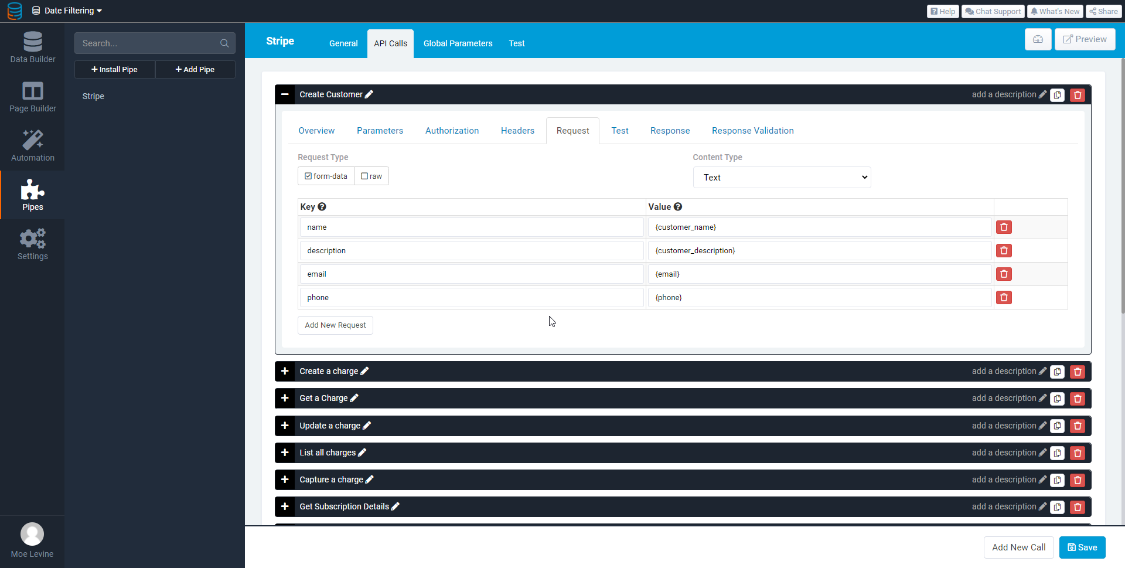Select the raw request type
This screenshot has height=568, width=1125.
click(371, 176)
